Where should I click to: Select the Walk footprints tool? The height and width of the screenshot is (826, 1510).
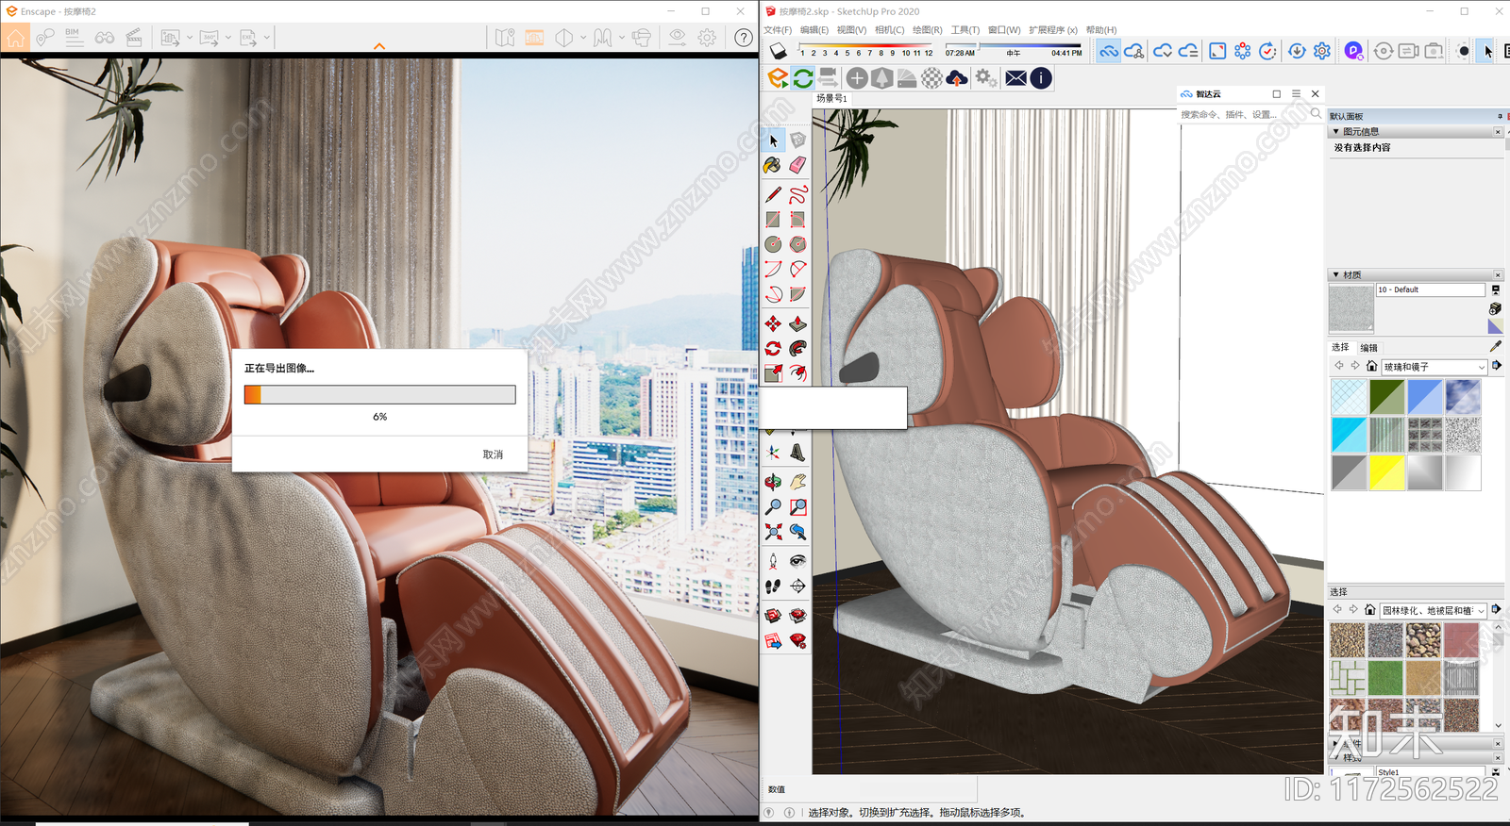(x=773, y=586)
